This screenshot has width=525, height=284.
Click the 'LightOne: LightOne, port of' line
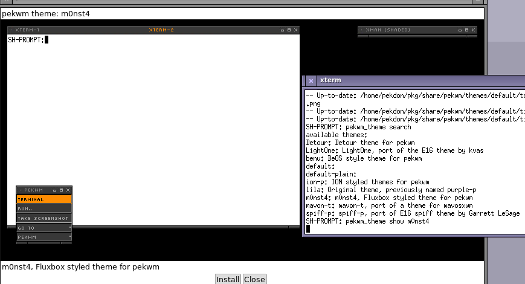(x=395, y=150)
